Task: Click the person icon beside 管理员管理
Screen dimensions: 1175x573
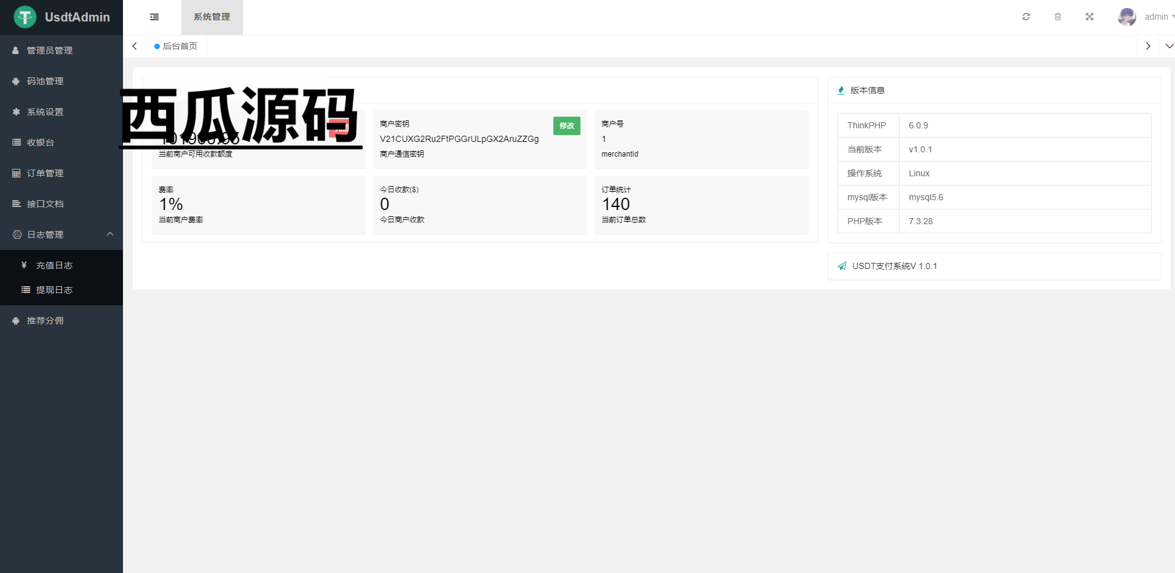Action: tap(16, 50)
